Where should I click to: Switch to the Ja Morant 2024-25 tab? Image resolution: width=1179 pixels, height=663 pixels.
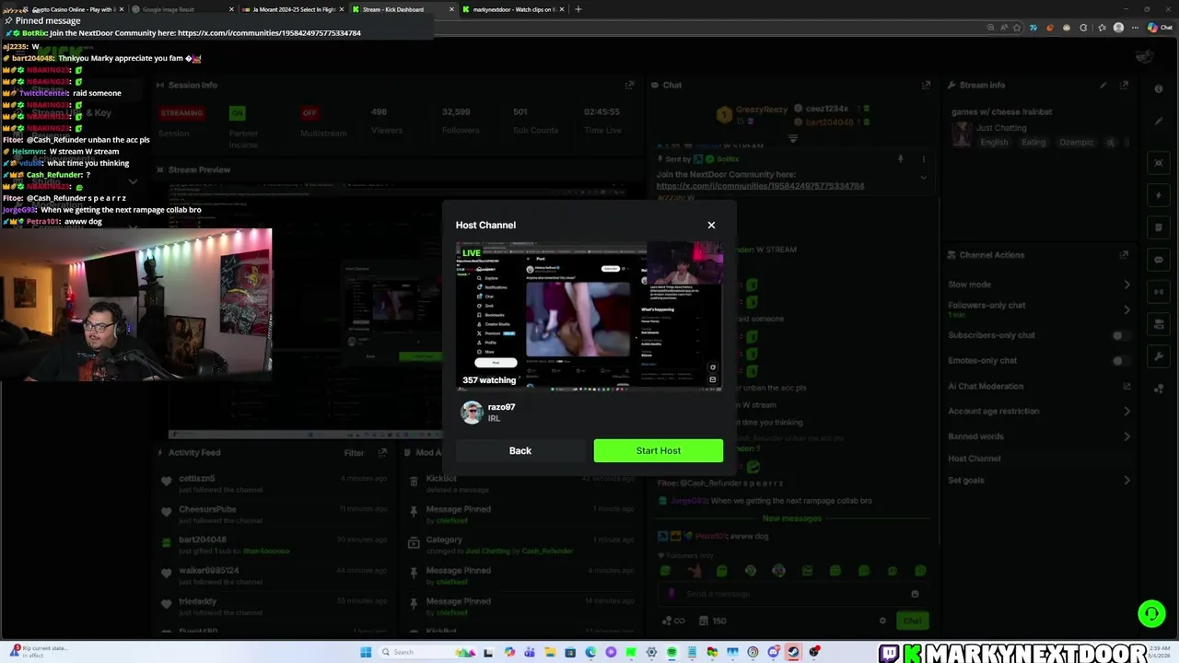pyautogui.click(x=293, y=9)
